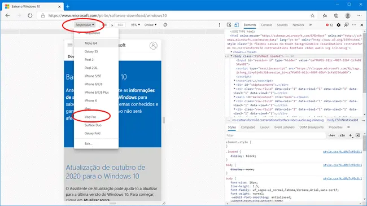Select Galaxy Fold device
The height and width of the screenshot is (206, 367).
96,133
